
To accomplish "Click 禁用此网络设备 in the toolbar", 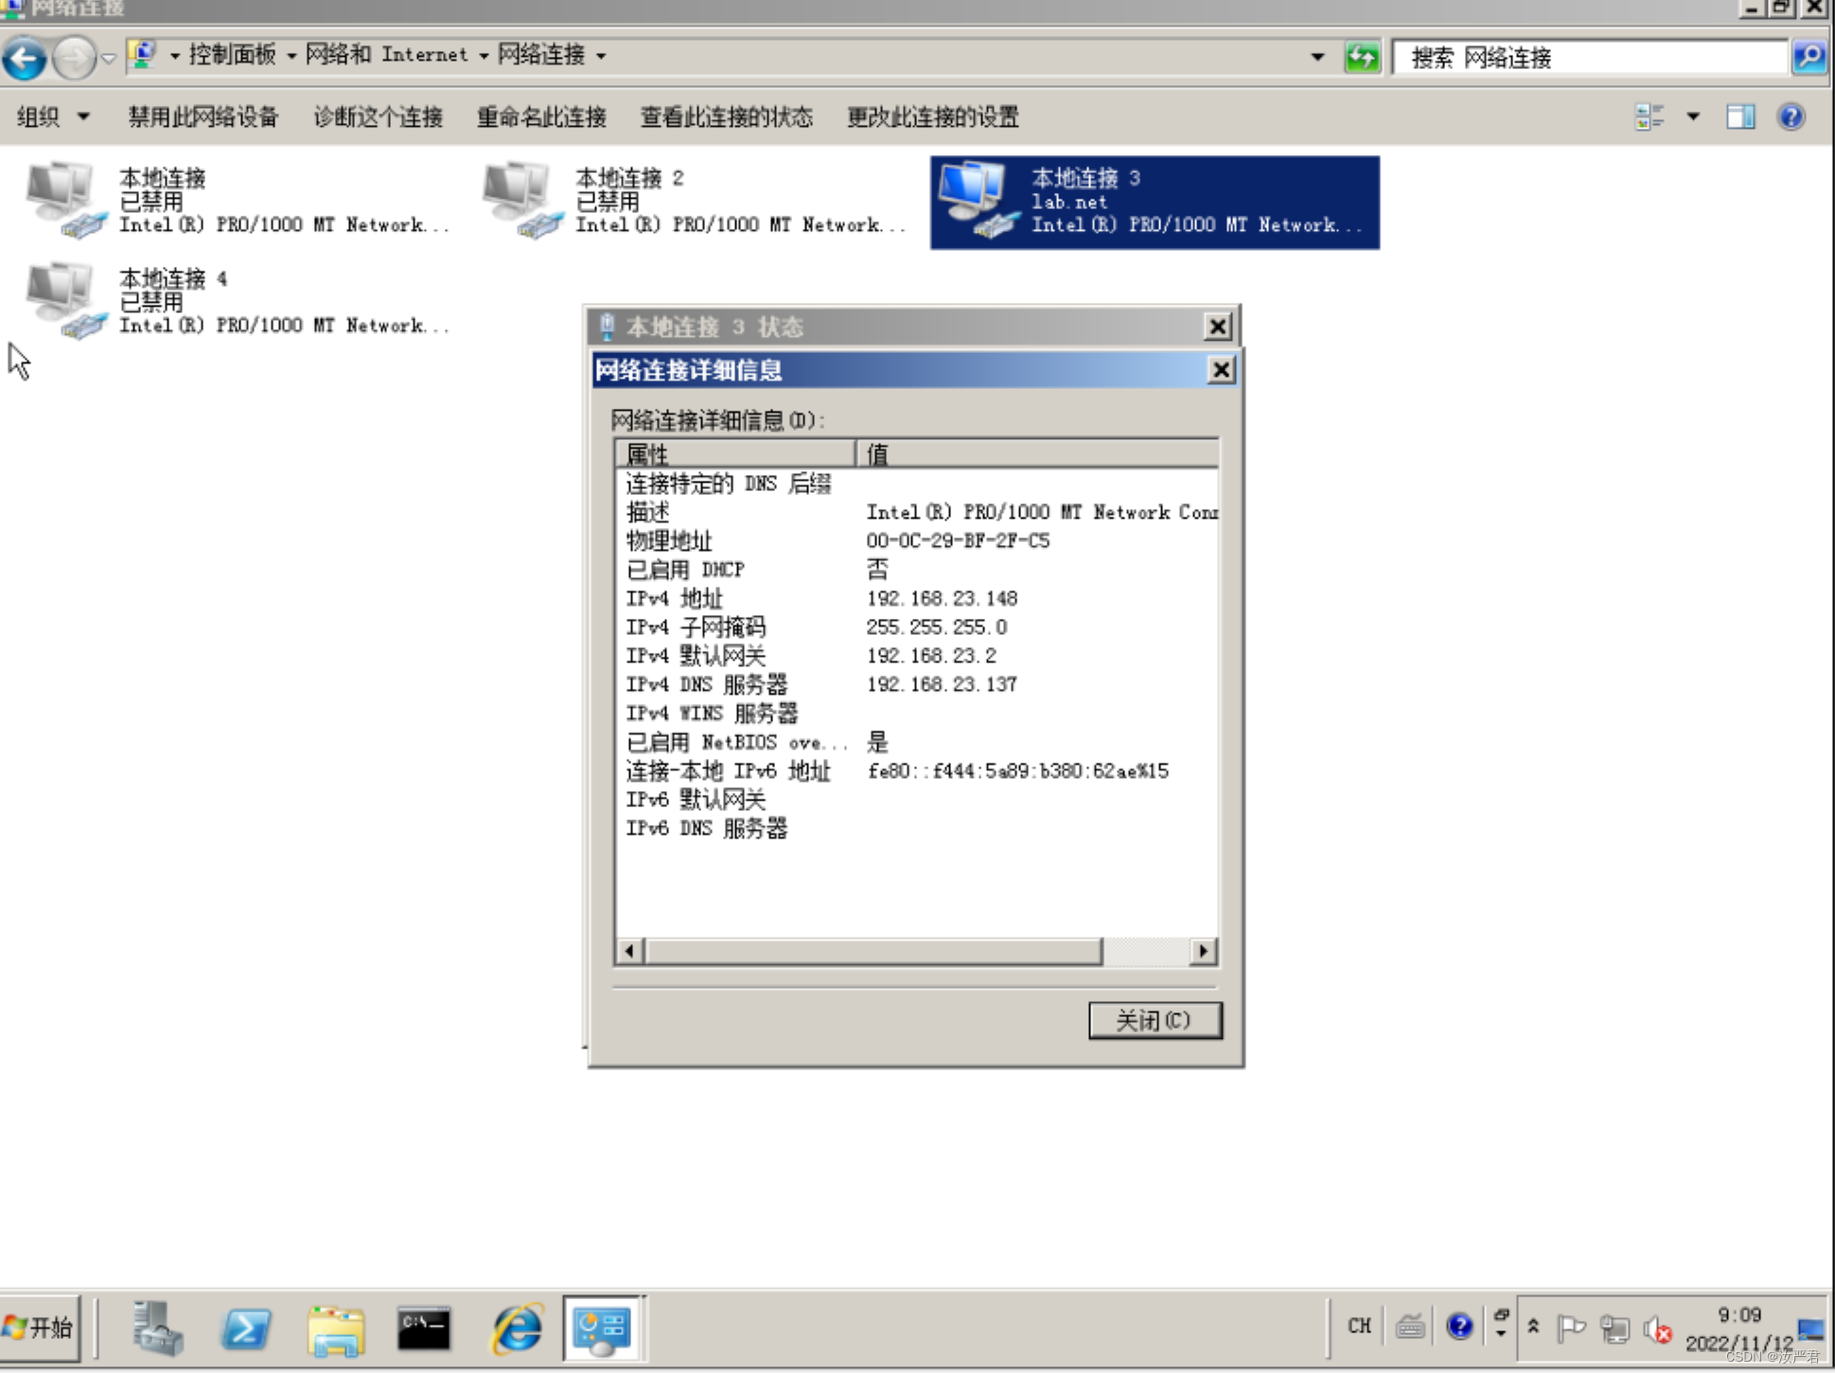I will click(x=203, y=116).
